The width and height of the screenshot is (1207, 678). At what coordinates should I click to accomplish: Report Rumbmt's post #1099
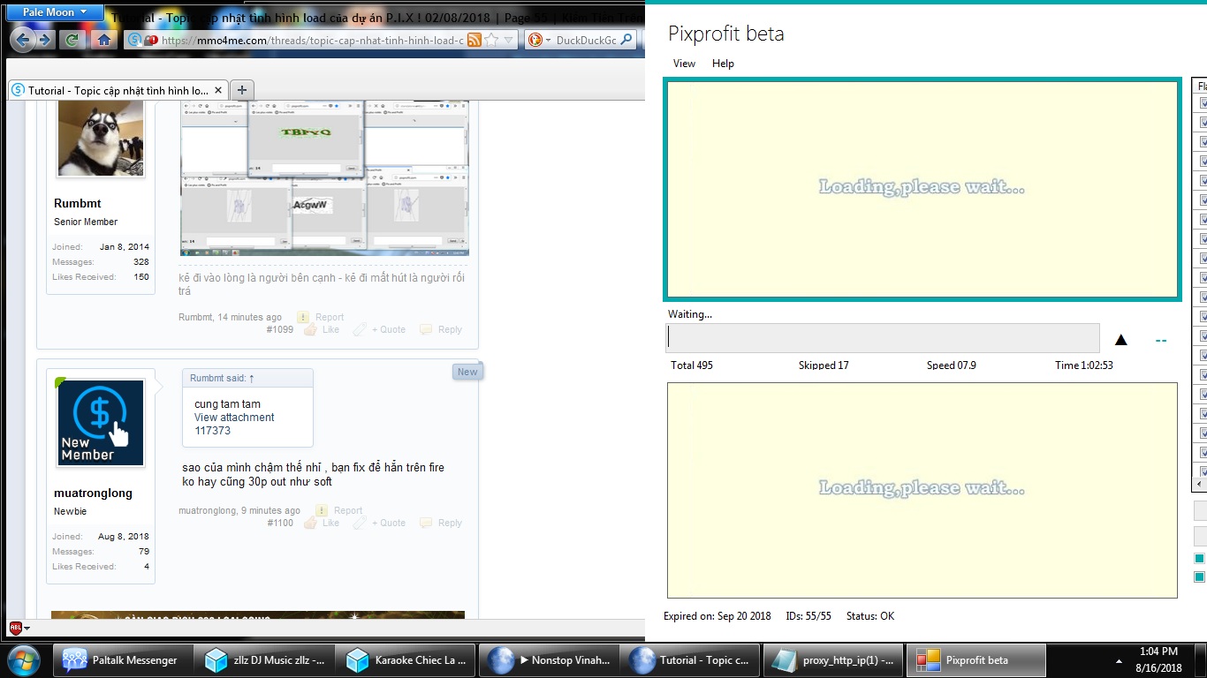coord(321,317)
